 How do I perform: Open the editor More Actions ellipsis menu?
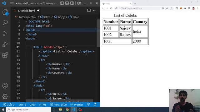(x=95, y=10)
